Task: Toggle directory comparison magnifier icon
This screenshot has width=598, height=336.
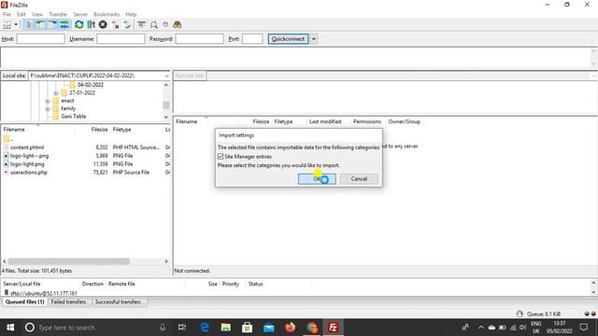Action: tap(153, 25)
